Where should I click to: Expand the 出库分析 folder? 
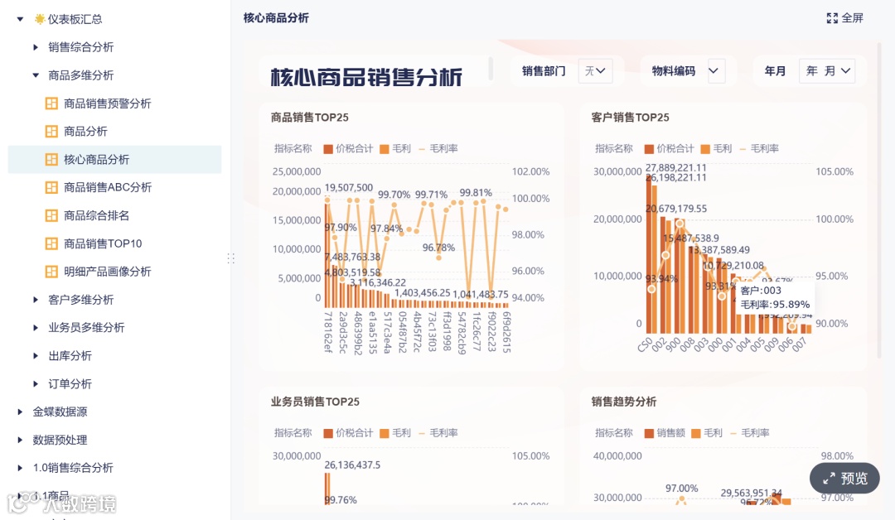(x=36, y=356)
